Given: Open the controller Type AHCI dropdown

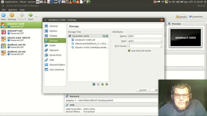Looking at the screenshot, I should tap(145, 41).
